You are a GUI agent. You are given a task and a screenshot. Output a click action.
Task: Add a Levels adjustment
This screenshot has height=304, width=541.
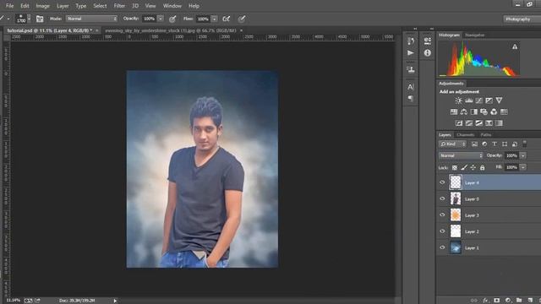pyautogui.click(x=468, y=100)
